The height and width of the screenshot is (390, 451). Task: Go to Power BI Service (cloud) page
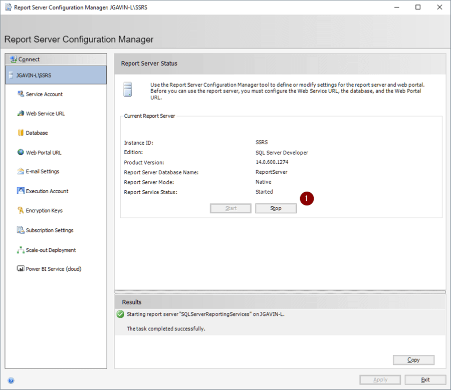pyautogui.click(x=53, y=269)
